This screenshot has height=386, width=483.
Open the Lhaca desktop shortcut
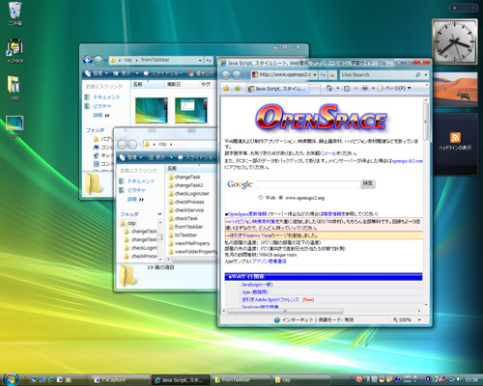(14, 50)
